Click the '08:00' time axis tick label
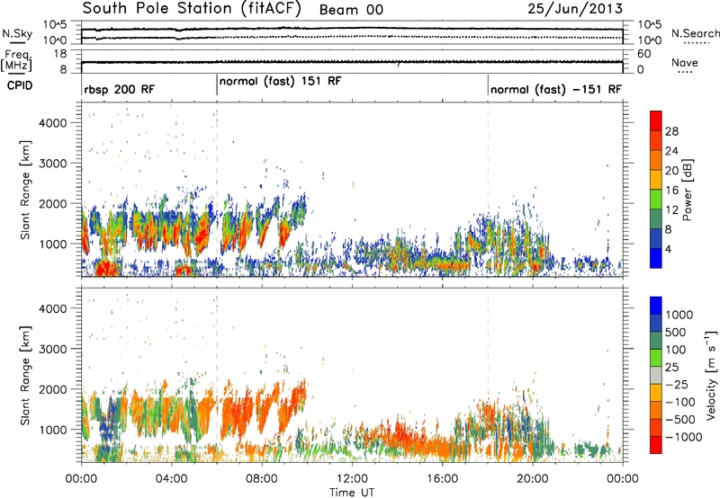Screen dimensions: 720x498 pos(261,479)
